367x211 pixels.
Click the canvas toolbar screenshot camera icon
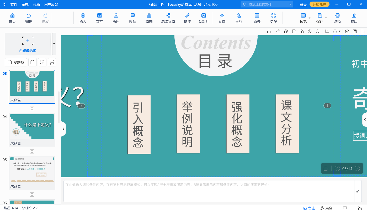[x=347, y=31]
